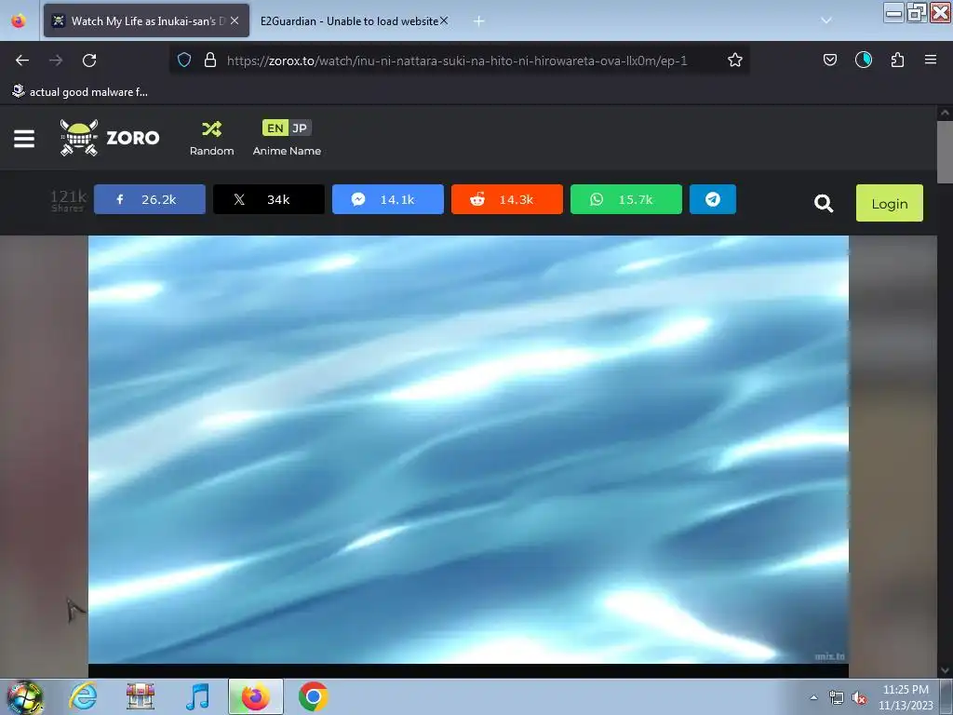Click the Firefox icon beside the tabs
This screenshot has height=715, width=953.
(x=19, y=20)
